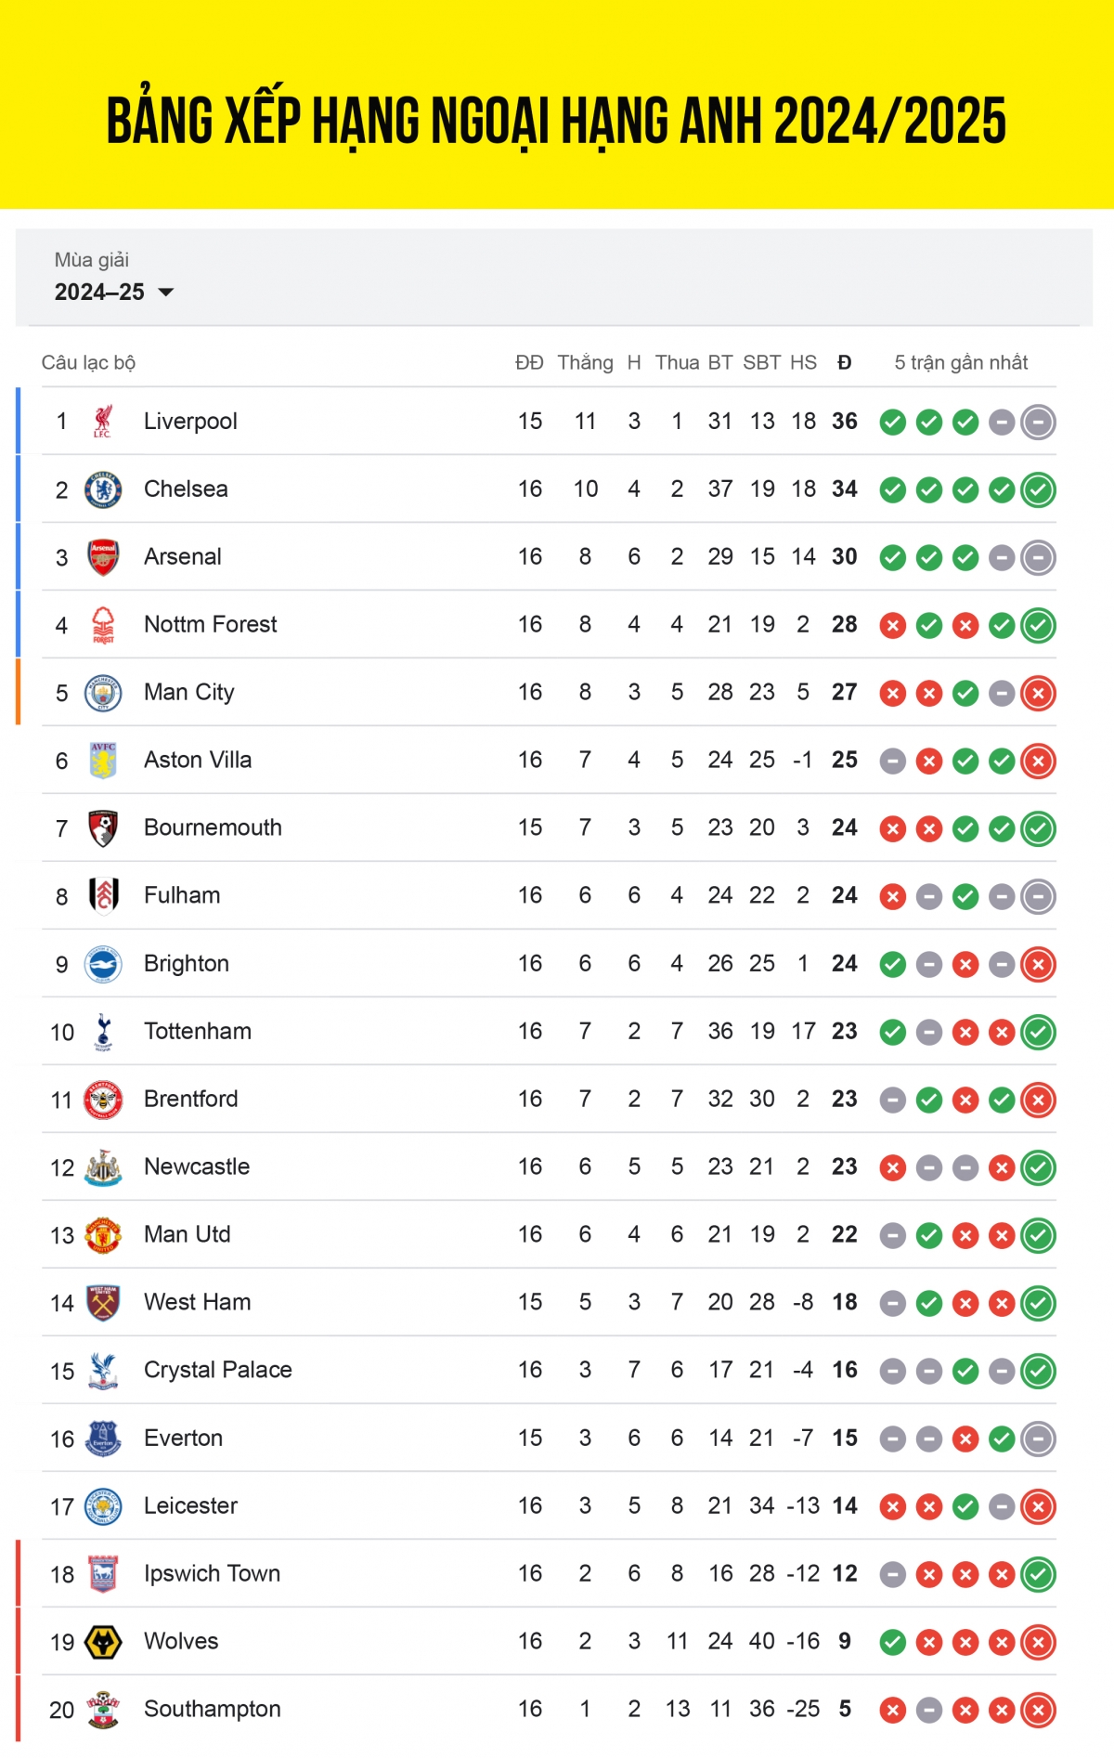Click Chelsea's latest match win indicator
The height and width of the screenshot is (1758, 1114).
[x=1038, y=489]
